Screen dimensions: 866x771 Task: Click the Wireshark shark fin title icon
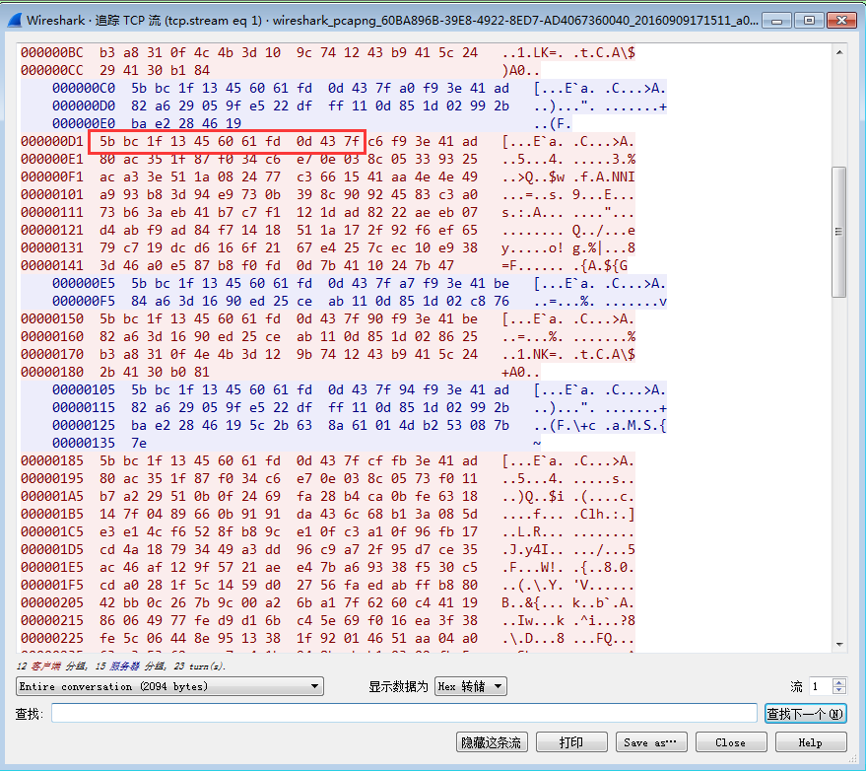pos(15,21)
